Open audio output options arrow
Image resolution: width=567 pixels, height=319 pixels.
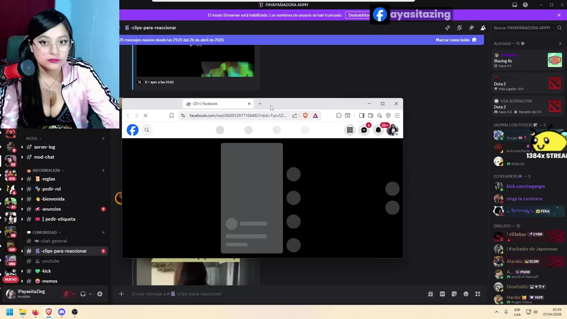pos(90,294)
